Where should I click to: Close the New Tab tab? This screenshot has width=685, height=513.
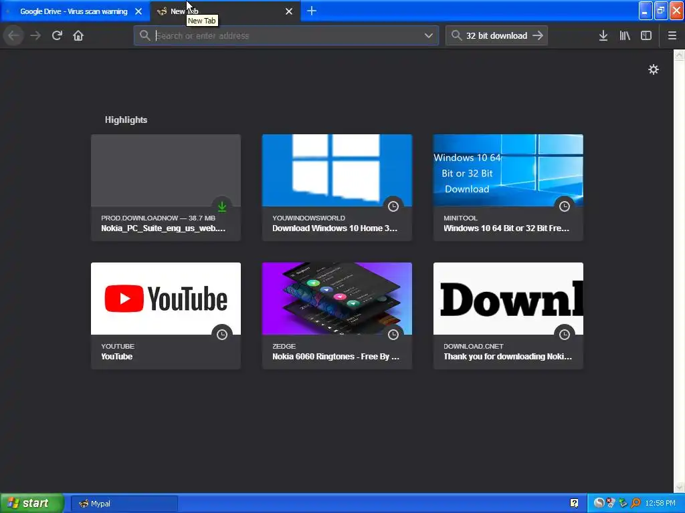(289, 11)
